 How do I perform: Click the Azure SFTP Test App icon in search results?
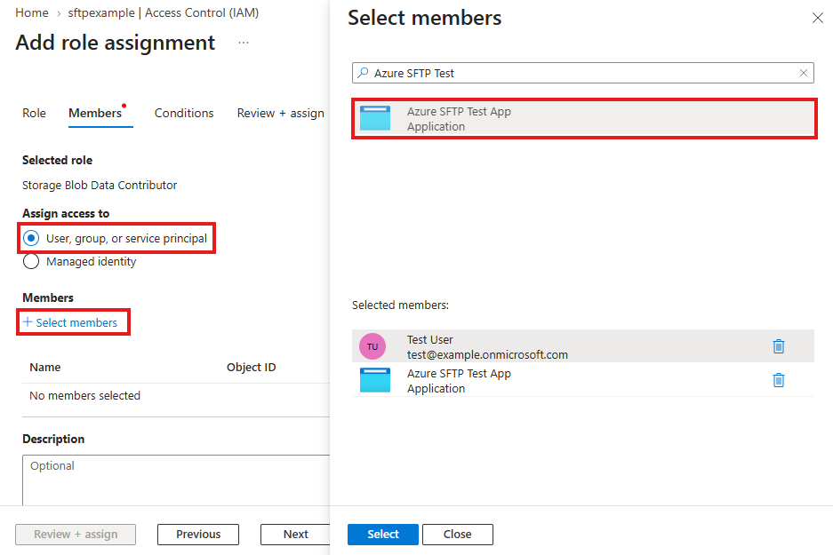(375, 118)
